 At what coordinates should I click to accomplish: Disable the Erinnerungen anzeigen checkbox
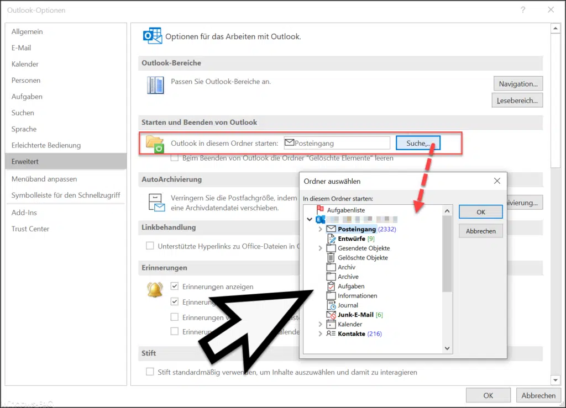pyautogui.click(x=175, y=287)
